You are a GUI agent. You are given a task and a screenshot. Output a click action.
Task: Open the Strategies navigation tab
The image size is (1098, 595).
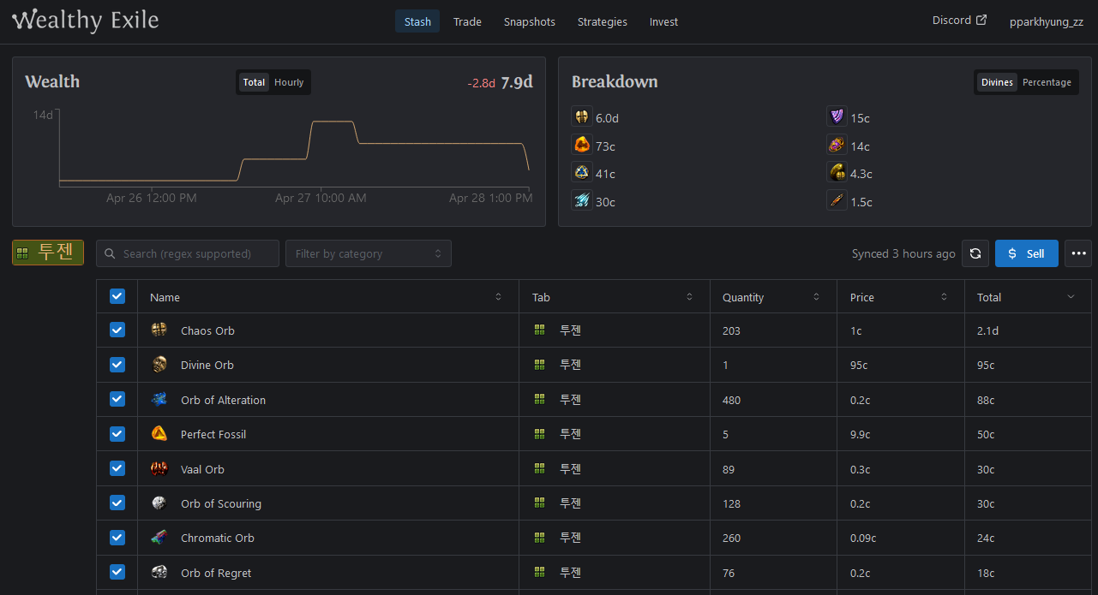coord(603,21)
